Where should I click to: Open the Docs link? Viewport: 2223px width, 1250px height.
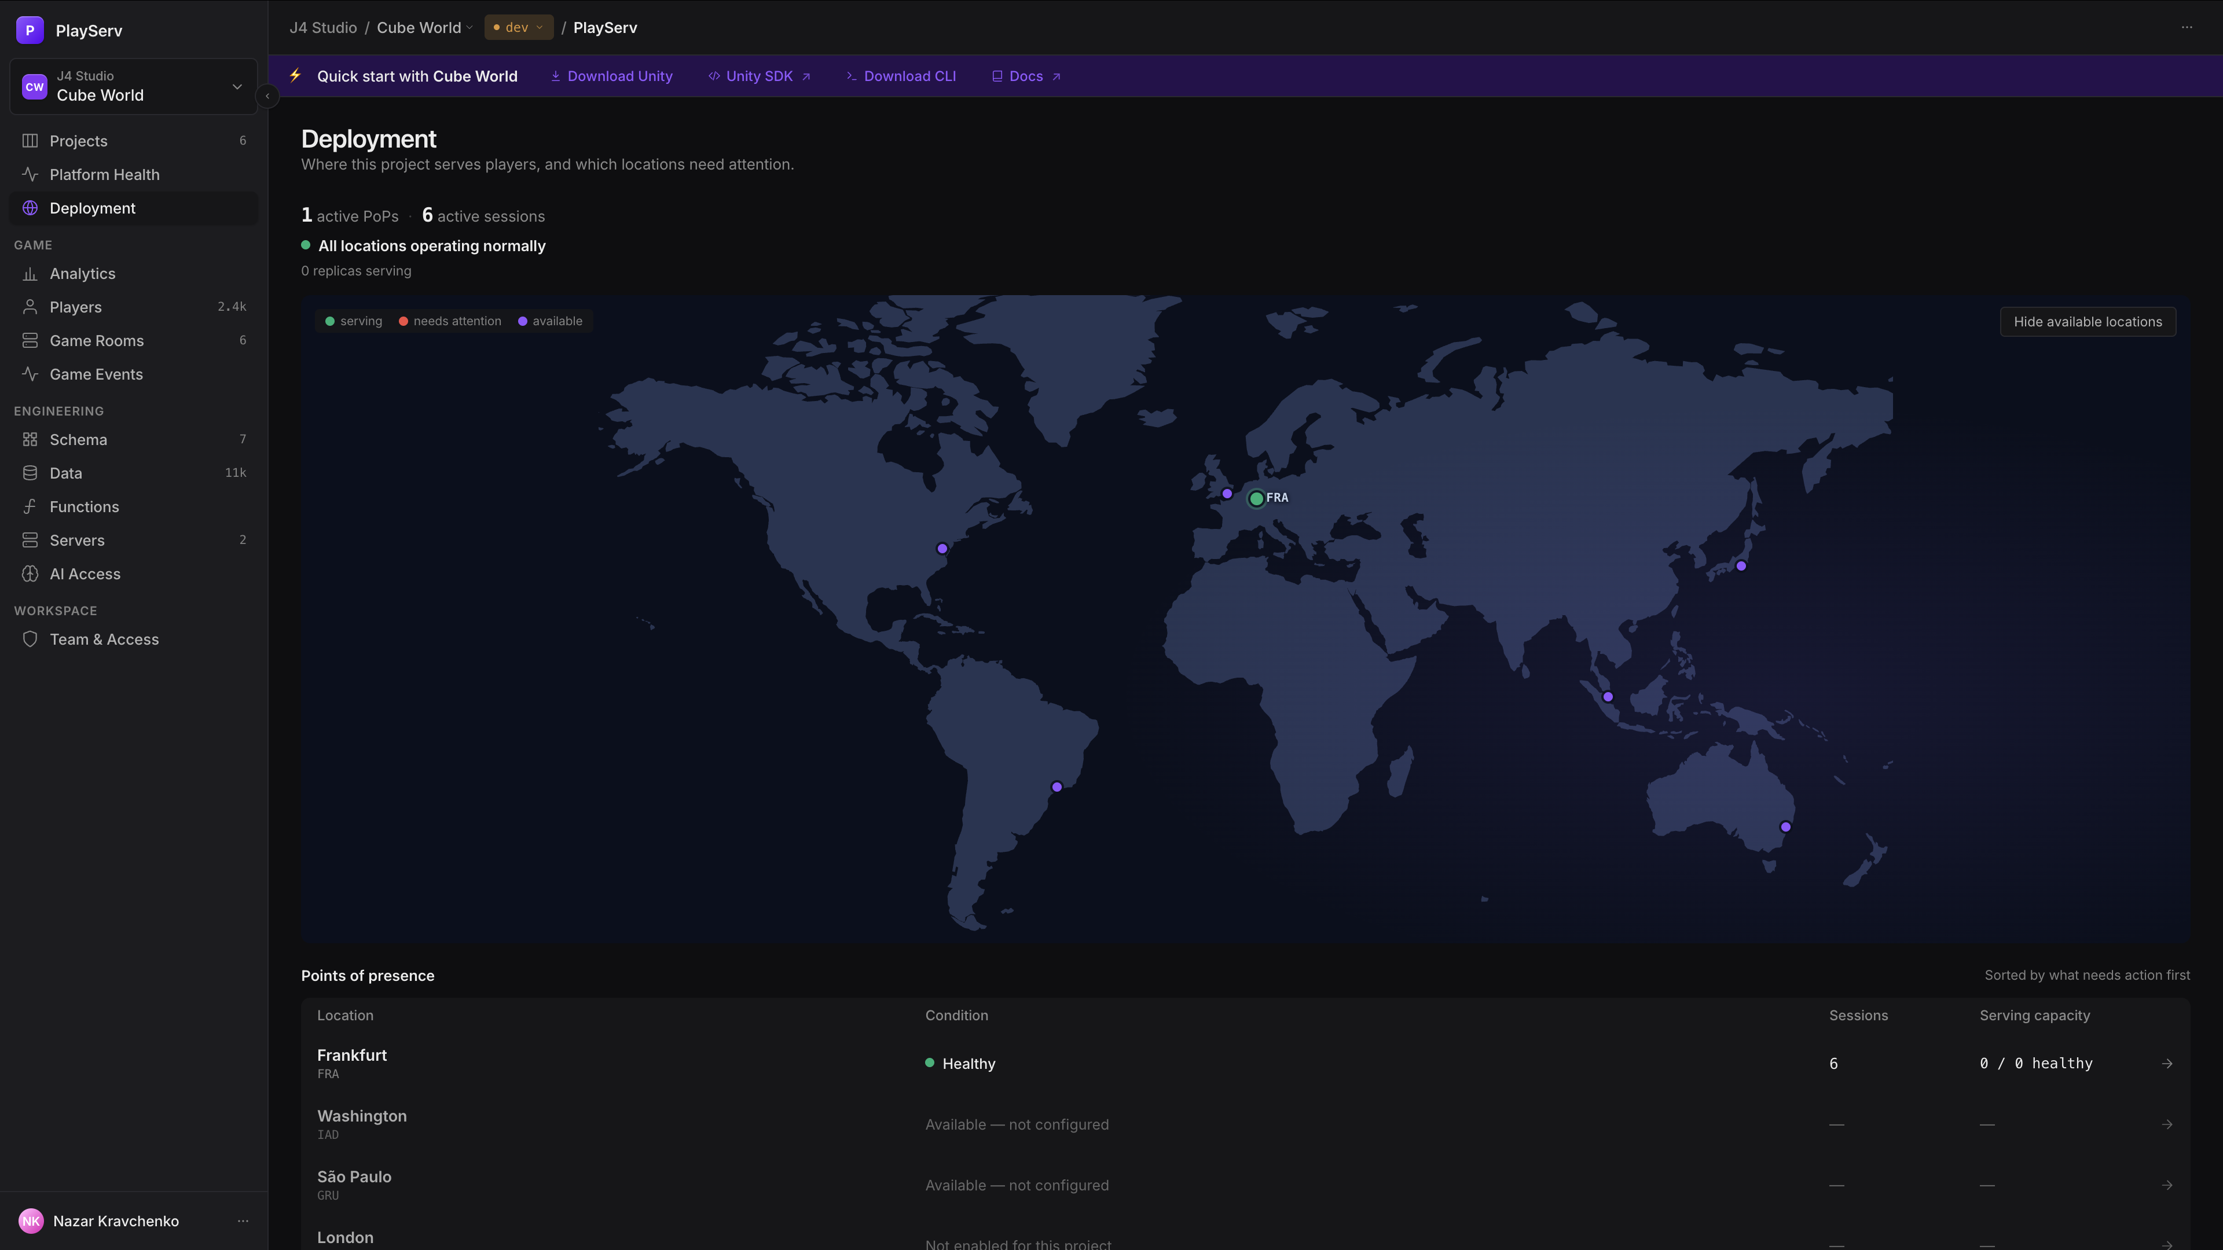[x=1026, y=76]
